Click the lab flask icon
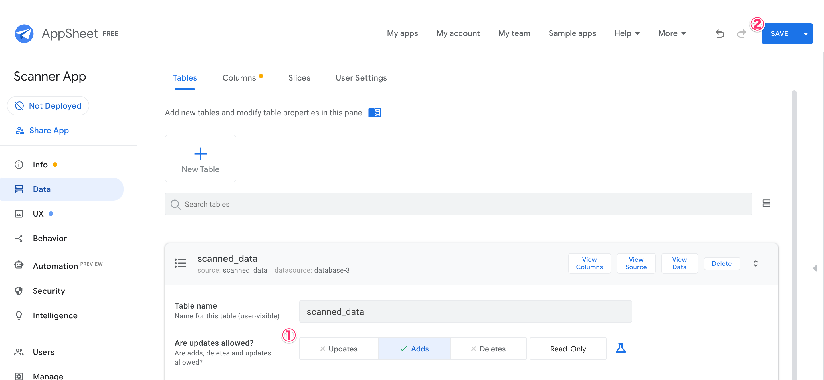This screenshot has width=824, height=380. (x=621, y=348)
